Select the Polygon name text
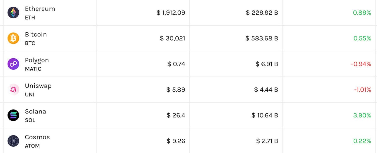The image size is (377, 153). (37, 60)
